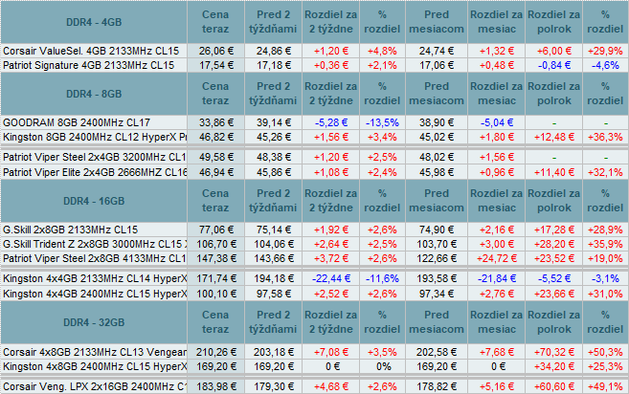Click the 26,06 € current price cell

tap(216, 49)
